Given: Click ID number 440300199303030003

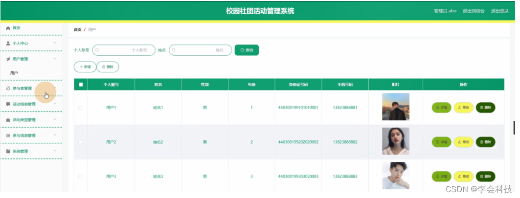Looking at the screenshot, I should point(298,176).
